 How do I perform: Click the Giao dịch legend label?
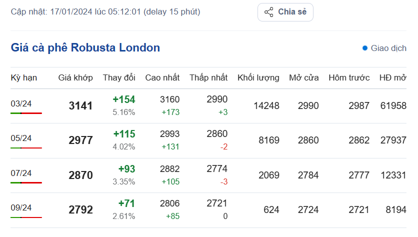click(x=388, y=48)
